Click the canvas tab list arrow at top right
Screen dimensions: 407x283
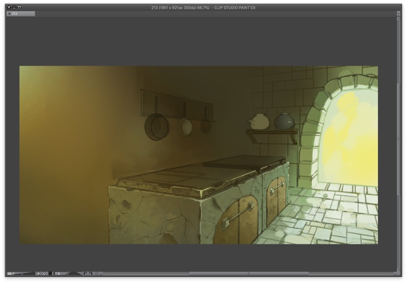[399, 13]
